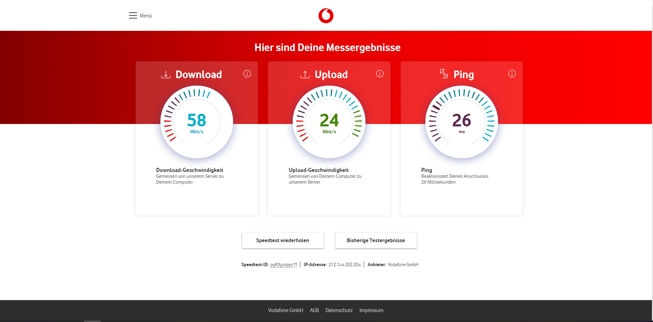Click the 58 Mbit/s download gauge
The height and width of the screenshot is (322, 653).
tap(197, 122)
